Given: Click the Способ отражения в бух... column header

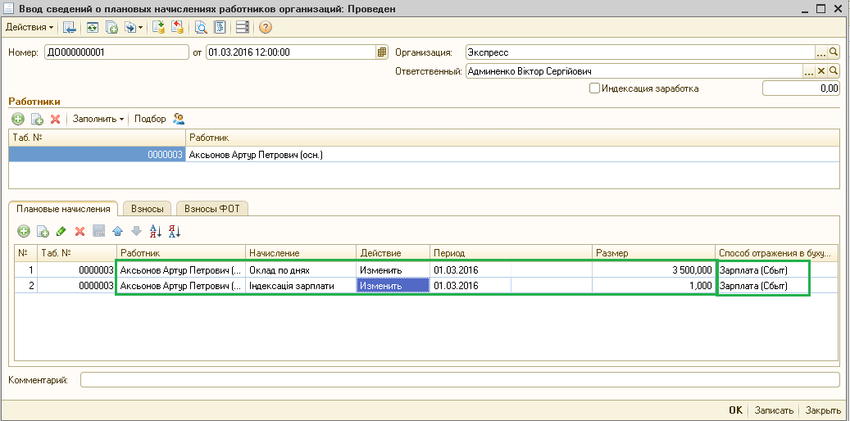Looking at the screenshot, I should pyautogui.click(x=777, y=253).
